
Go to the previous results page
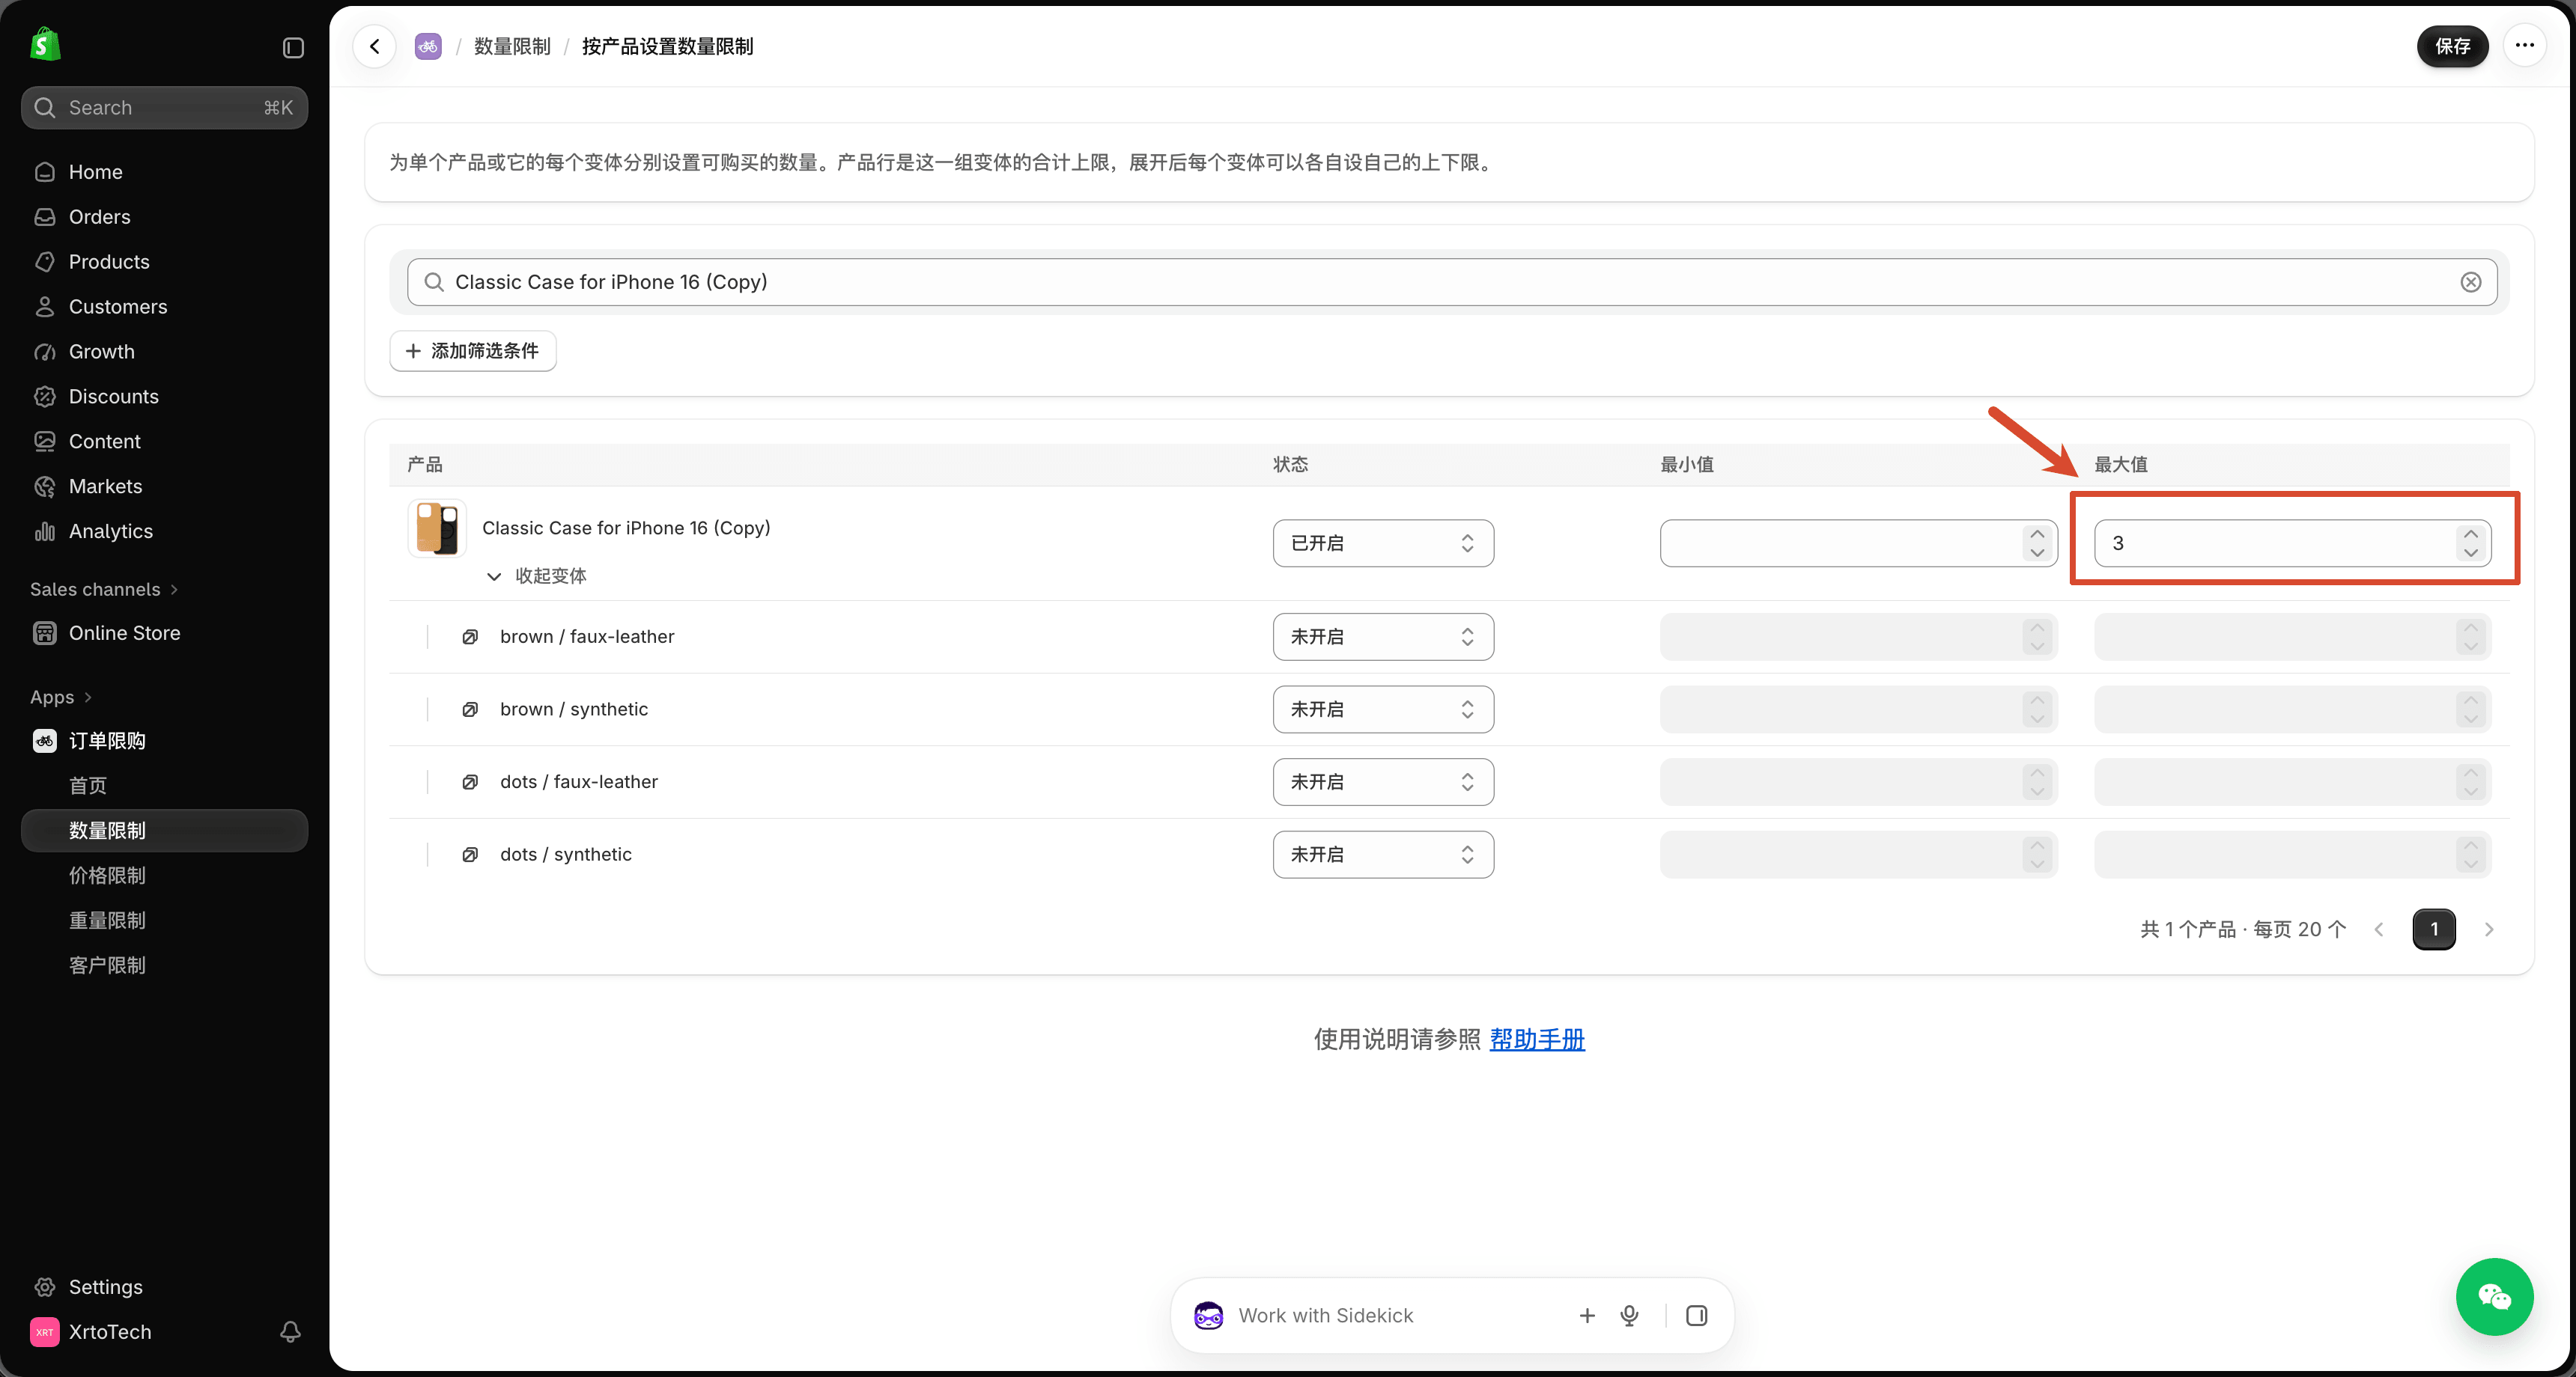click(2379, 929)
